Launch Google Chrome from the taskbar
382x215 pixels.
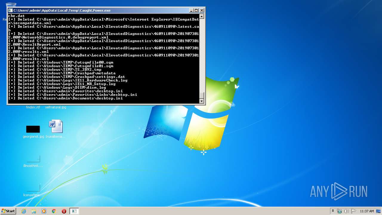[54, 211]
